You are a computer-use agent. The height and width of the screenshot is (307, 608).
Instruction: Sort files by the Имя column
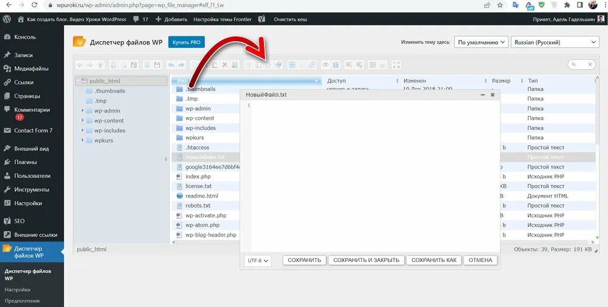246,81
